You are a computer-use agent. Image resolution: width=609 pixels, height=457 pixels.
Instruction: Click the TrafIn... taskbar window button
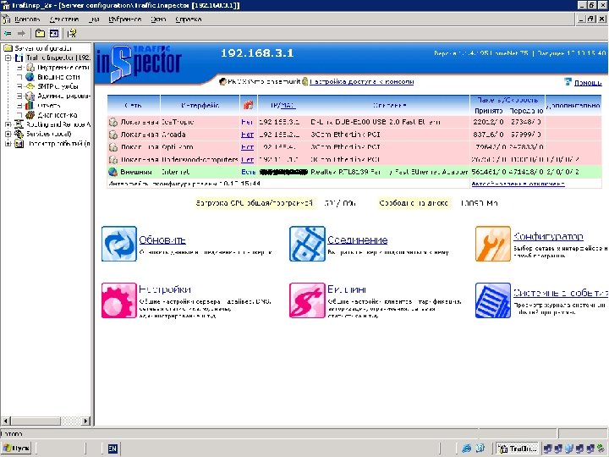click(x=518, y=449)
